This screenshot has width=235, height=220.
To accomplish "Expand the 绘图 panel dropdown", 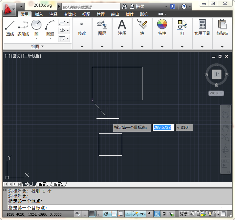I will (37, 47).
